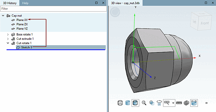Click the Plane YZ plane icon
Viewport: 216px width, 112px height.
(13, 29)
